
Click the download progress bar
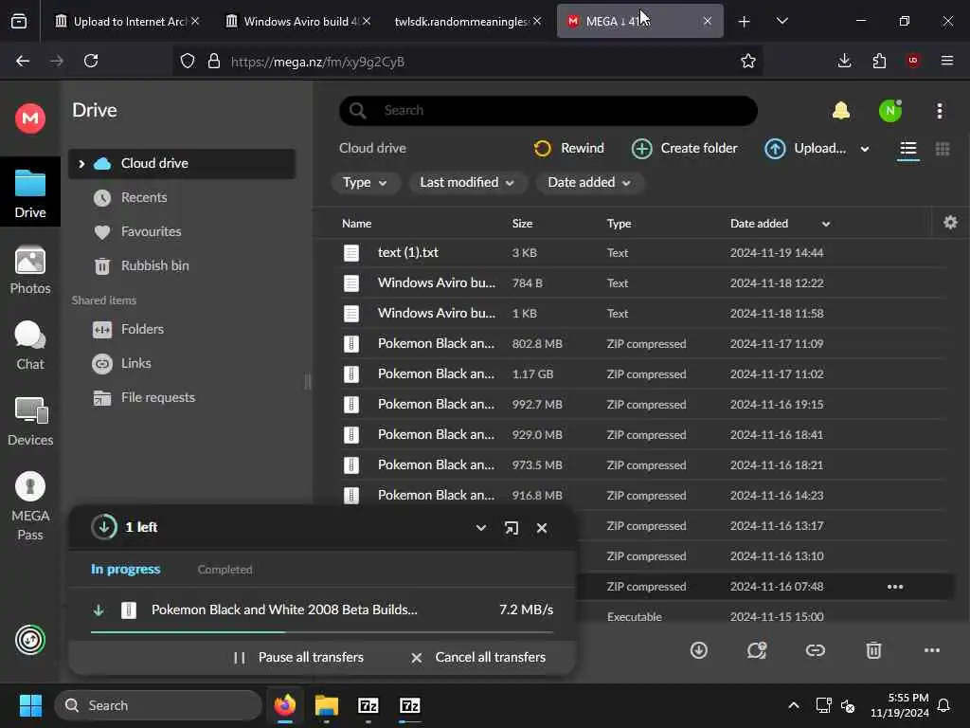coord(322,632)
